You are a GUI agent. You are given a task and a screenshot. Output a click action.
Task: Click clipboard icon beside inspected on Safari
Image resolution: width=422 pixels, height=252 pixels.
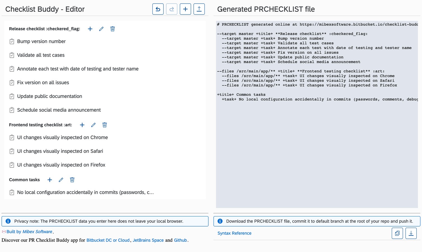pos(12,151)
